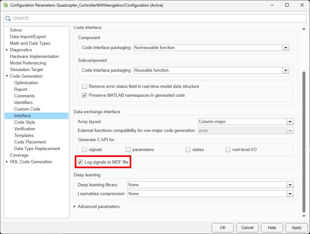Viewport: 310px width, 234px height.
Task: Confirm settings with the OK button
Action: pyautogui.click(x=222, y=228)
